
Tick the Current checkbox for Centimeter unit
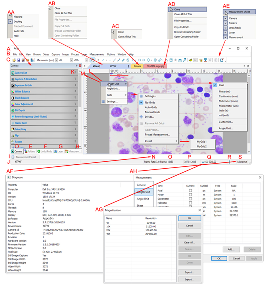coord(190,198)
